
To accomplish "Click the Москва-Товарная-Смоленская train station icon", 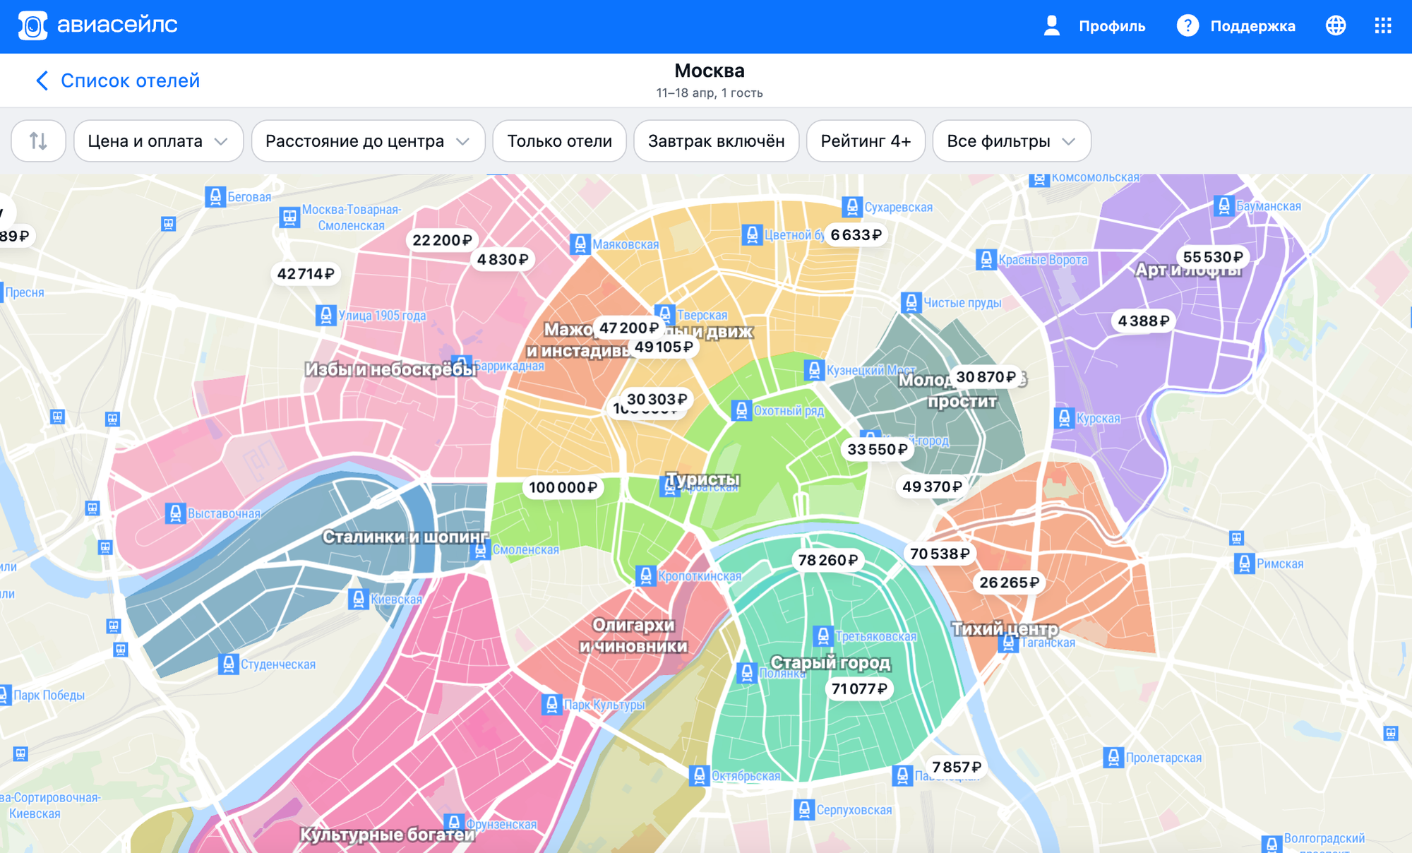I will pyautogui.click(x=289, y=217).
